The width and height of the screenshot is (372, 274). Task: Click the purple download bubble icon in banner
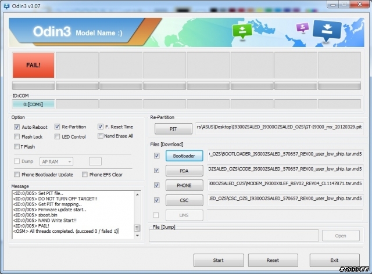[x=302, y=27]
